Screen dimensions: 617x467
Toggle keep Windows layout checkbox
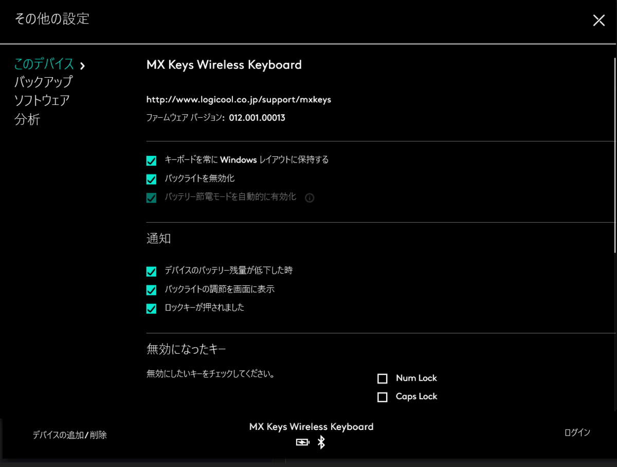click(151, 161)
